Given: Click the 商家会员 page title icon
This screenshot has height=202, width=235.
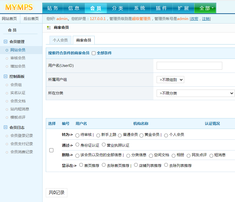Looking at the screenshot, I should (x=49, y=28).
